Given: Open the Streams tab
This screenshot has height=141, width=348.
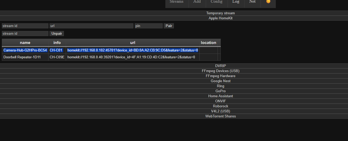Looking at the screenshot, I should pos(177,2).
